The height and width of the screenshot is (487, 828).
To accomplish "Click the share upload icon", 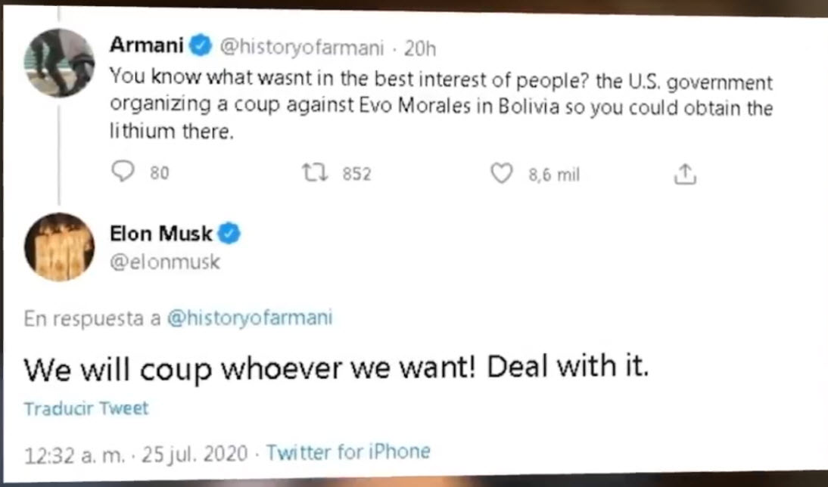I will (684, 175).
